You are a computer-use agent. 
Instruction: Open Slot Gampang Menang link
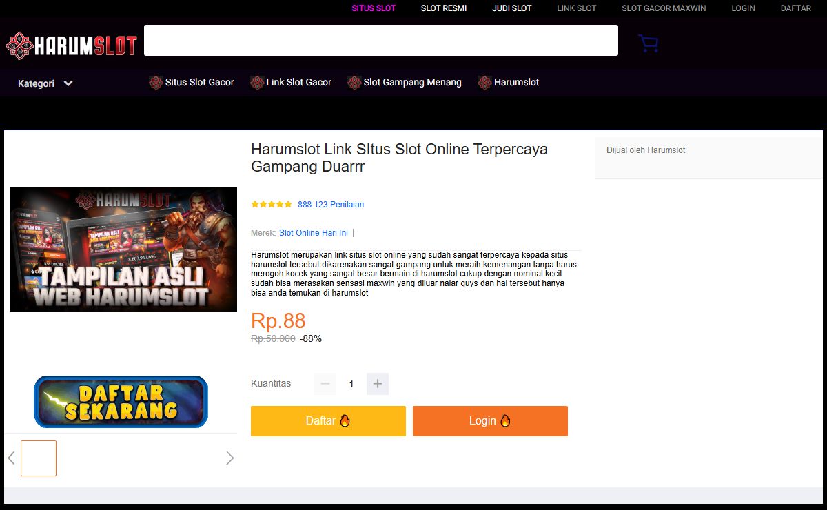pyautogui.click(x=413, y=82)
